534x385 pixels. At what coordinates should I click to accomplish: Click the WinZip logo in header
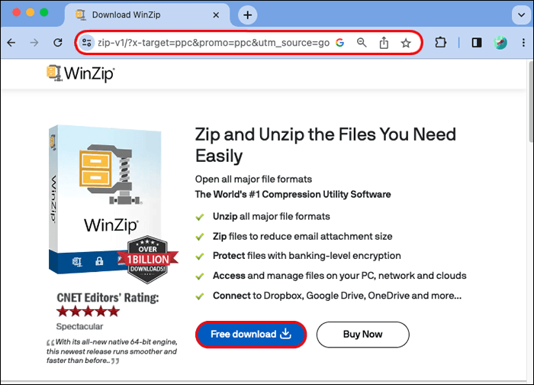(x=80, y=73)
